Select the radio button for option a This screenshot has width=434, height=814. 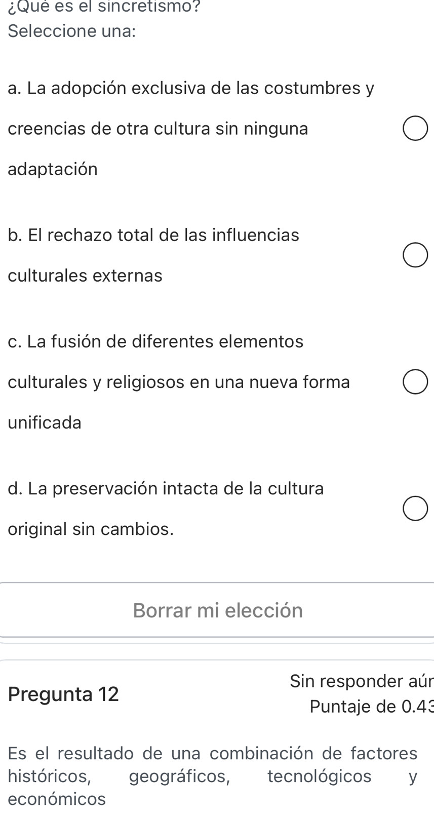click(x=415, y=129)
